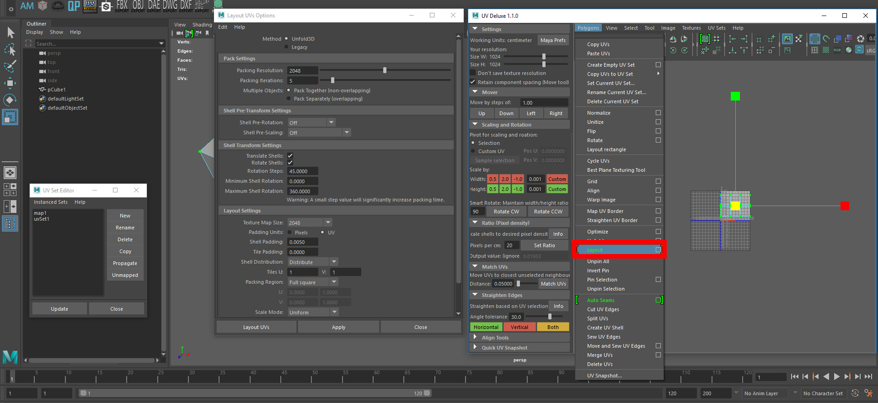878x403 pixels.
Task: Open the UV Sets menu
Action: 716,28
